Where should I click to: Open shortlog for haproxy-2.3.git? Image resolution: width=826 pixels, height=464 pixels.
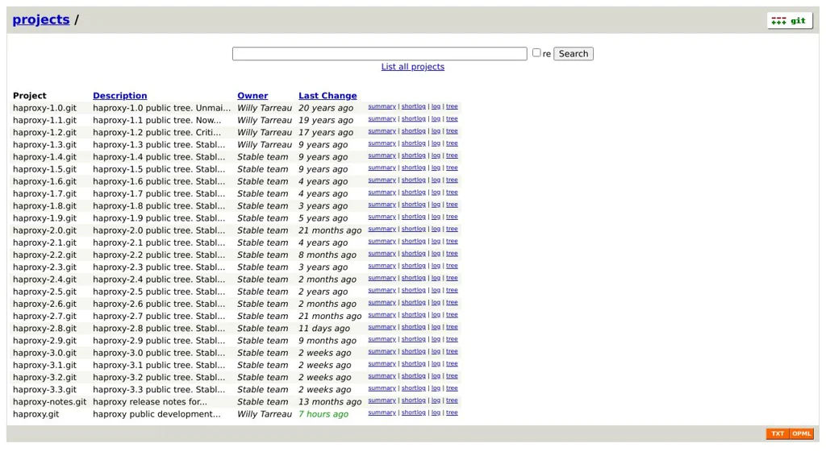(x=414, y=266)
